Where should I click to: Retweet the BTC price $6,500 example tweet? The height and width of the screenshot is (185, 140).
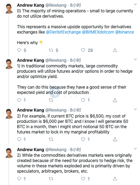[51, 139]
